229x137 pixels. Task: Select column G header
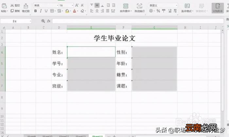coord(154,27)
